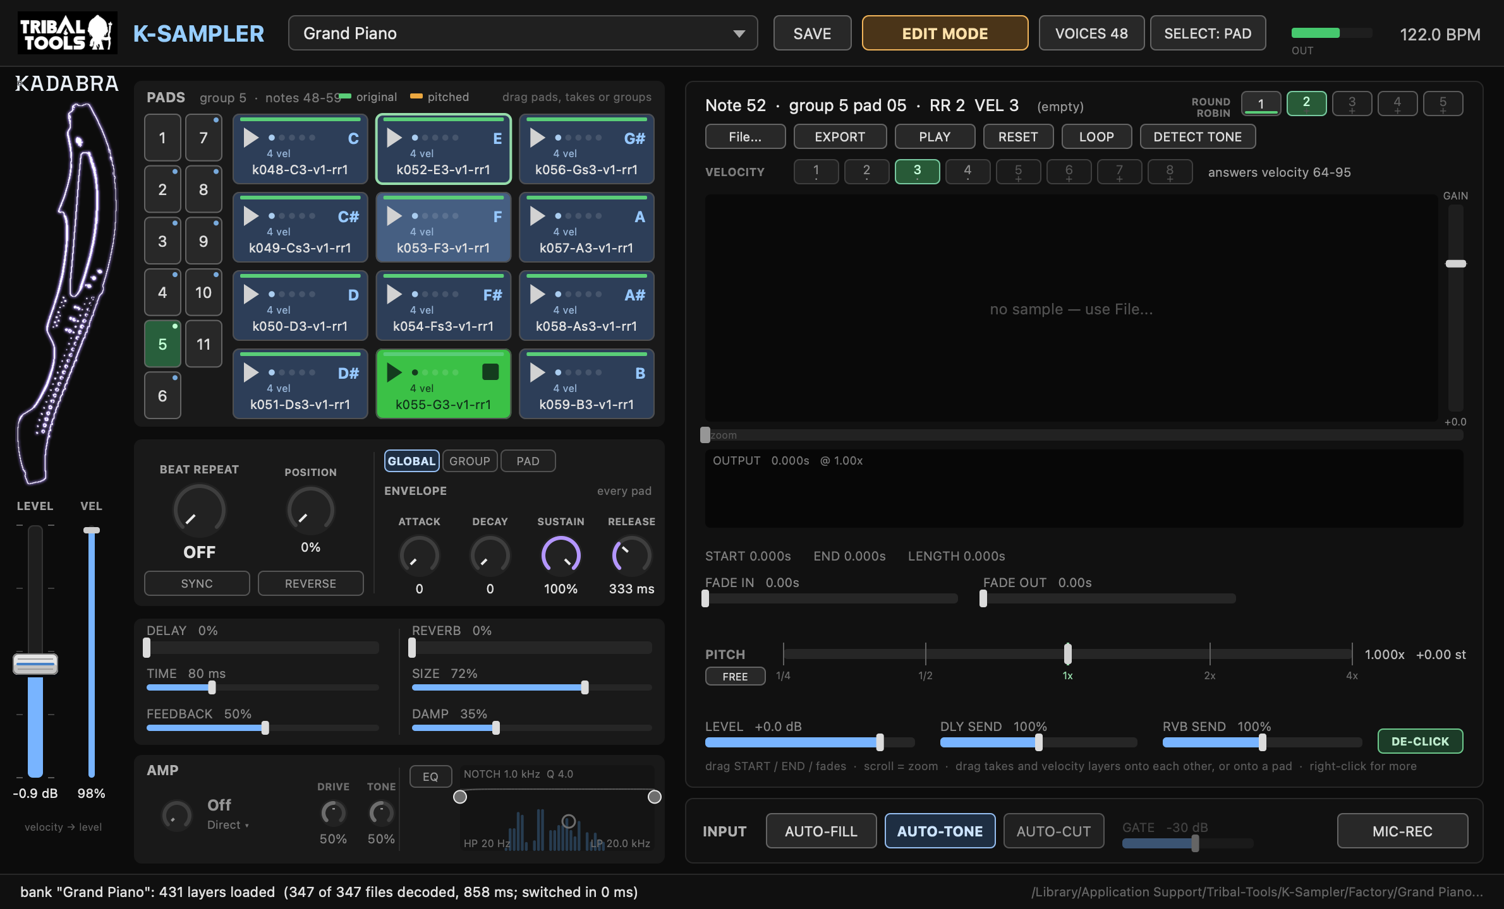Viewport: 1504px width, 909px height.
Task: Click the SAVE button
Action: point(812,33)
